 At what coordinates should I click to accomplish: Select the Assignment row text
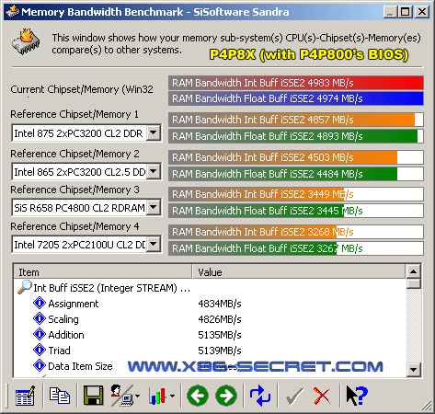pos(74,304)
